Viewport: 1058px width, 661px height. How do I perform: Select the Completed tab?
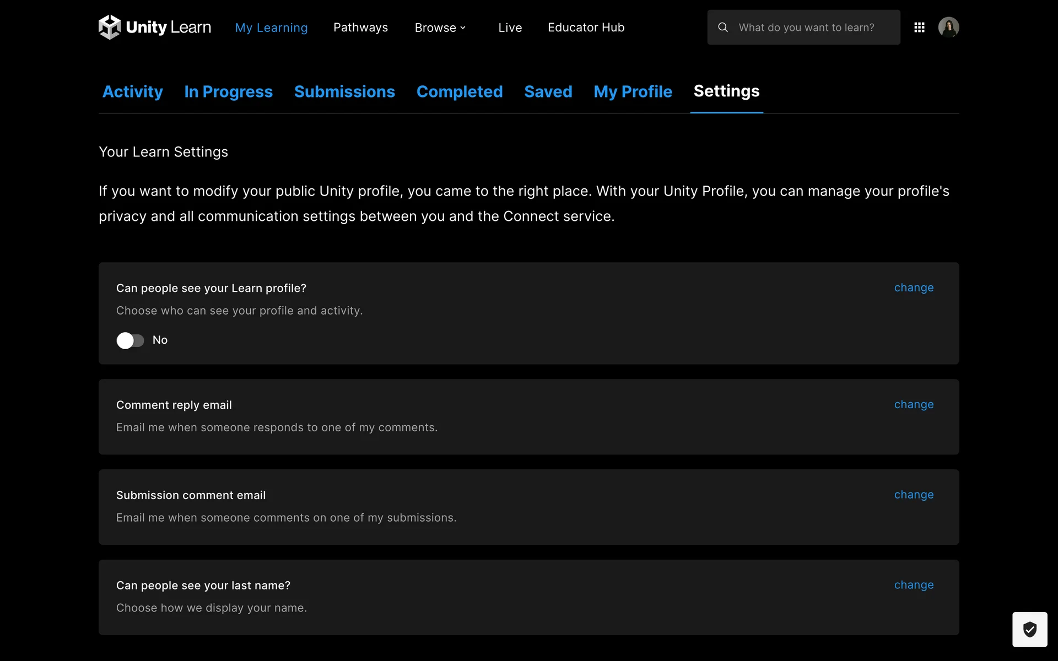460,91
